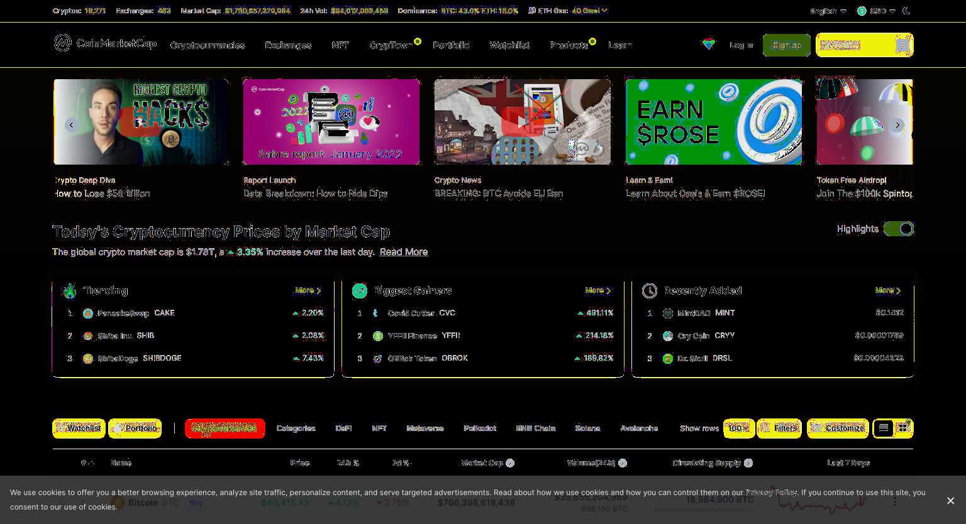Click the OBRok Token coin icon

tap(377, 358)
